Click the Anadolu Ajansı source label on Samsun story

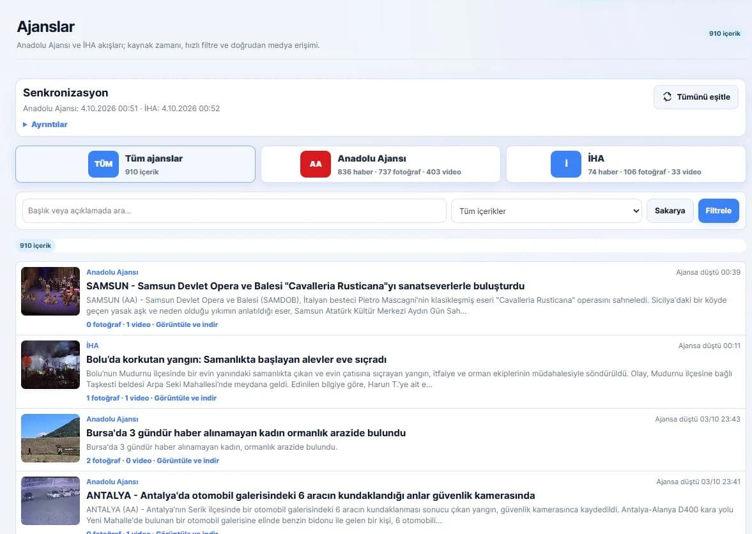(x=112, y=272)
